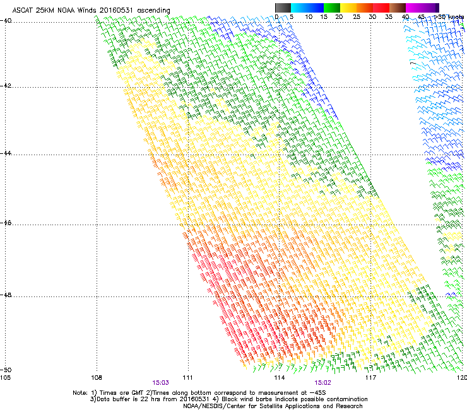Select the red 30-35 knots legend segment
The height and width of the screenshot is (410, 467).
pyautogui.click(x=381, y=8)
